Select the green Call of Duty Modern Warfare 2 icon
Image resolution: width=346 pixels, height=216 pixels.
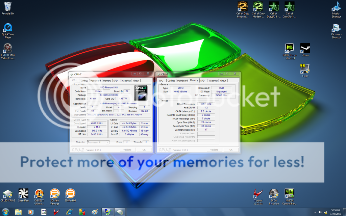point(258,10)
